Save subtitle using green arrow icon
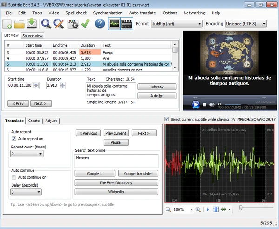279x229 pixels. [x=32, y=23]
